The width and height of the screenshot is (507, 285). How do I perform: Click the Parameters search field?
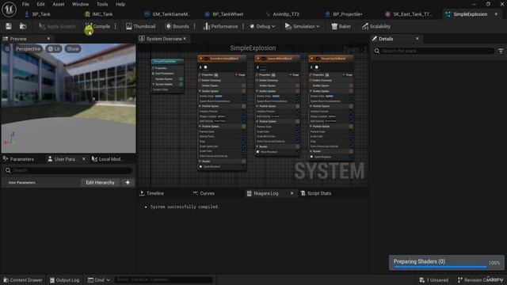click(x=69, y=170)
